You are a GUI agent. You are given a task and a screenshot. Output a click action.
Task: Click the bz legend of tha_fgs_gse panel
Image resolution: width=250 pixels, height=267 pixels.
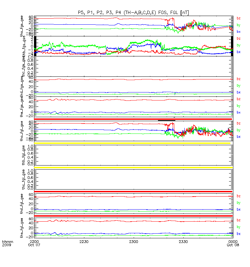pyautogui.click(x=239, y=18)
